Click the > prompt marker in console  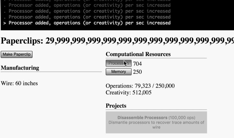click(x=4, y=23)
